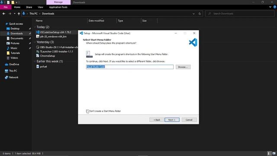Select the pxfuel file
Image resolution: width=277 pixels, height=156 pixels.
pos(43,67)
